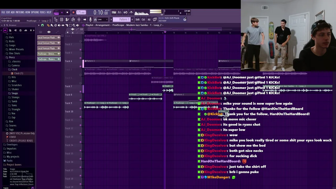Click the record button
This screenshot has width=336, height=189.
(73, 12)
